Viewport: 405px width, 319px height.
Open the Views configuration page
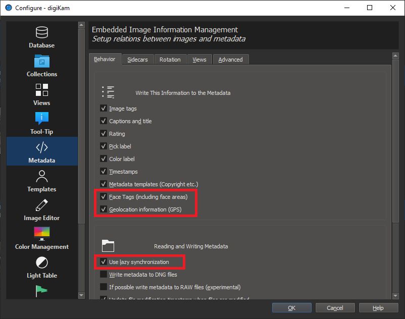point(41,95)
